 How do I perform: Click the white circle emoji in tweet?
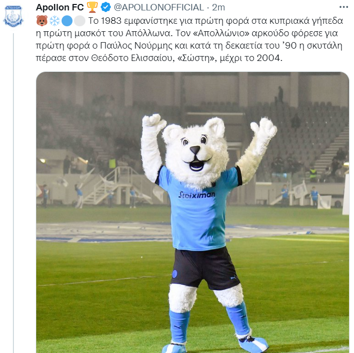[79, 21]
